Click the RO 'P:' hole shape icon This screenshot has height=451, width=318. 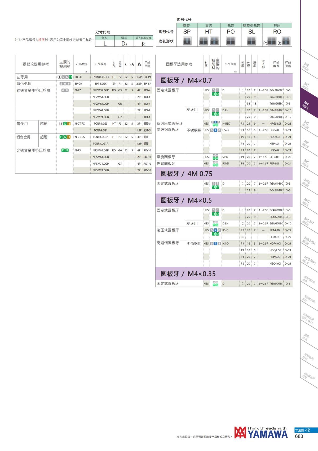272,41
